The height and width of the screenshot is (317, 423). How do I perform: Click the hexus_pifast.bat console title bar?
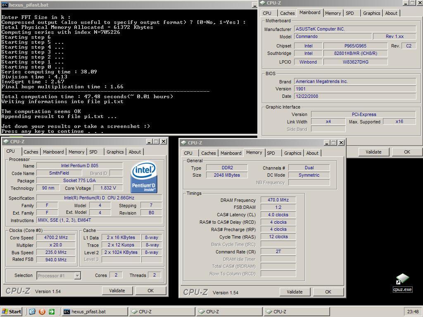129,5
